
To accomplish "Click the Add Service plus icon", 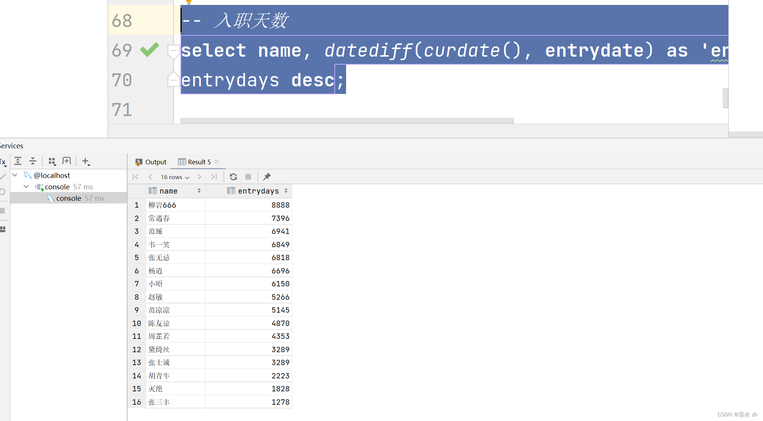I will [x=86, y=161].
